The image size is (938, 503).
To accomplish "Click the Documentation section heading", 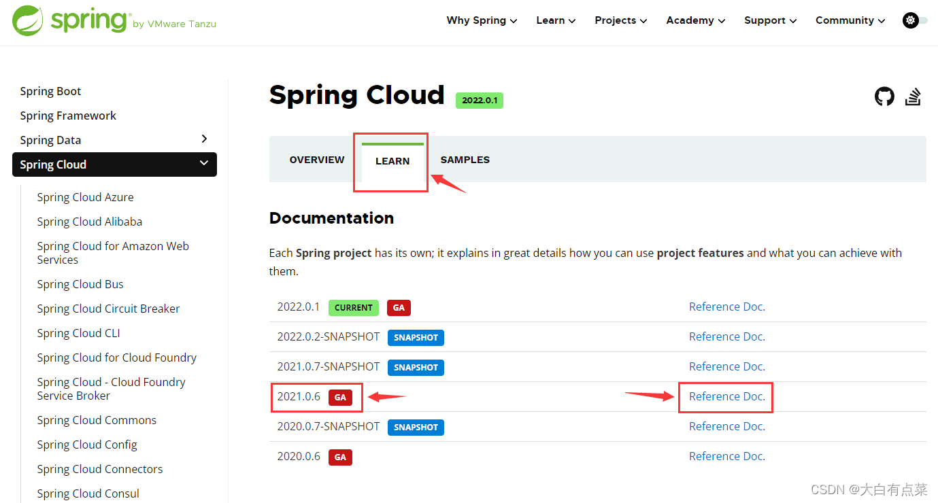I will coord(332,218).
